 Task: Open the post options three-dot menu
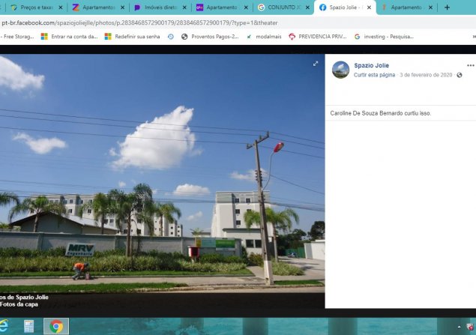point(470,65)
